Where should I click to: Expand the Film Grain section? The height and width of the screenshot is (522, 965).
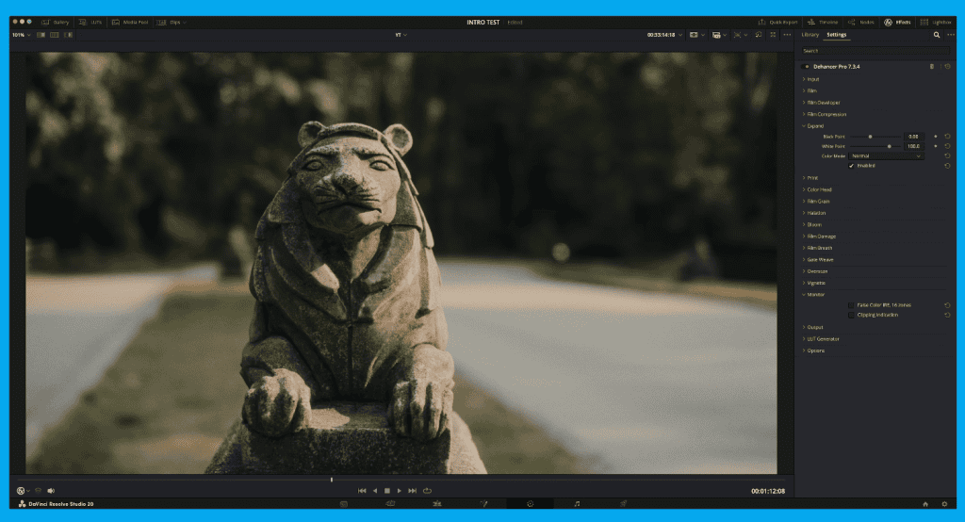818,201
